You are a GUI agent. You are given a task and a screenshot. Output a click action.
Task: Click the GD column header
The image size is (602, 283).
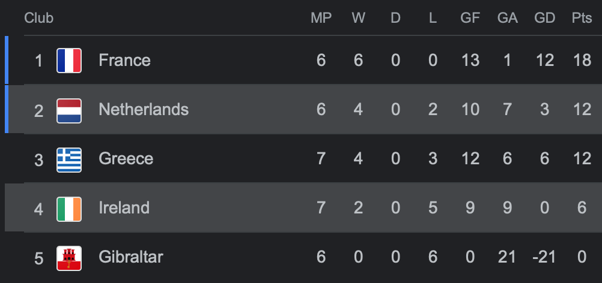click(544, 18)
